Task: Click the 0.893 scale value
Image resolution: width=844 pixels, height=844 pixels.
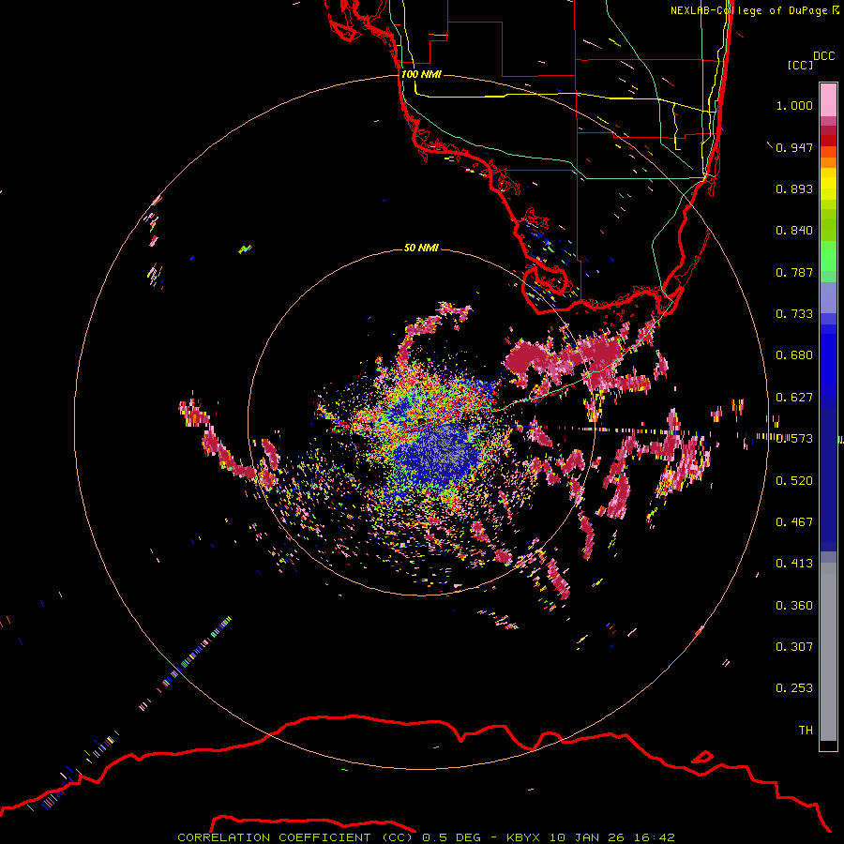Action: [x=794, y=188]
